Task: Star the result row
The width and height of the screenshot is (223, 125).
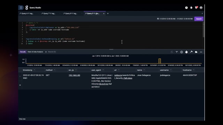Action: pyautogui.click(x=20, y=85)
